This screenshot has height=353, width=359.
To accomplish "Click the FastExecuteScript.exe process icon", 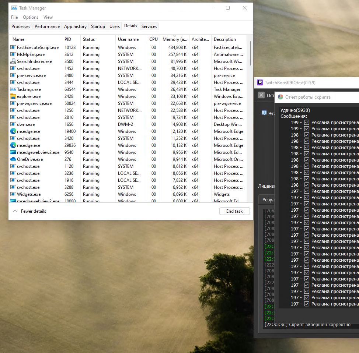I will (x=13, y=47).
